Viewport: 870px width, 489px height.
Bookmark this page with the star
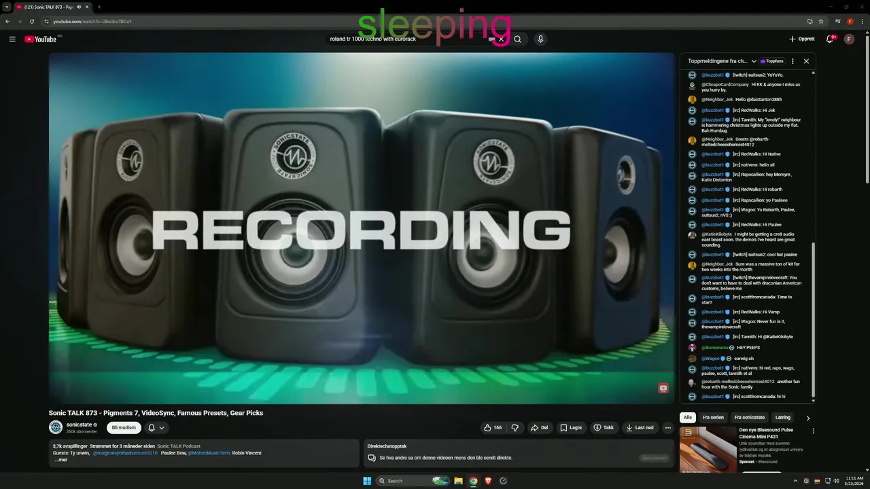point(821,21)
